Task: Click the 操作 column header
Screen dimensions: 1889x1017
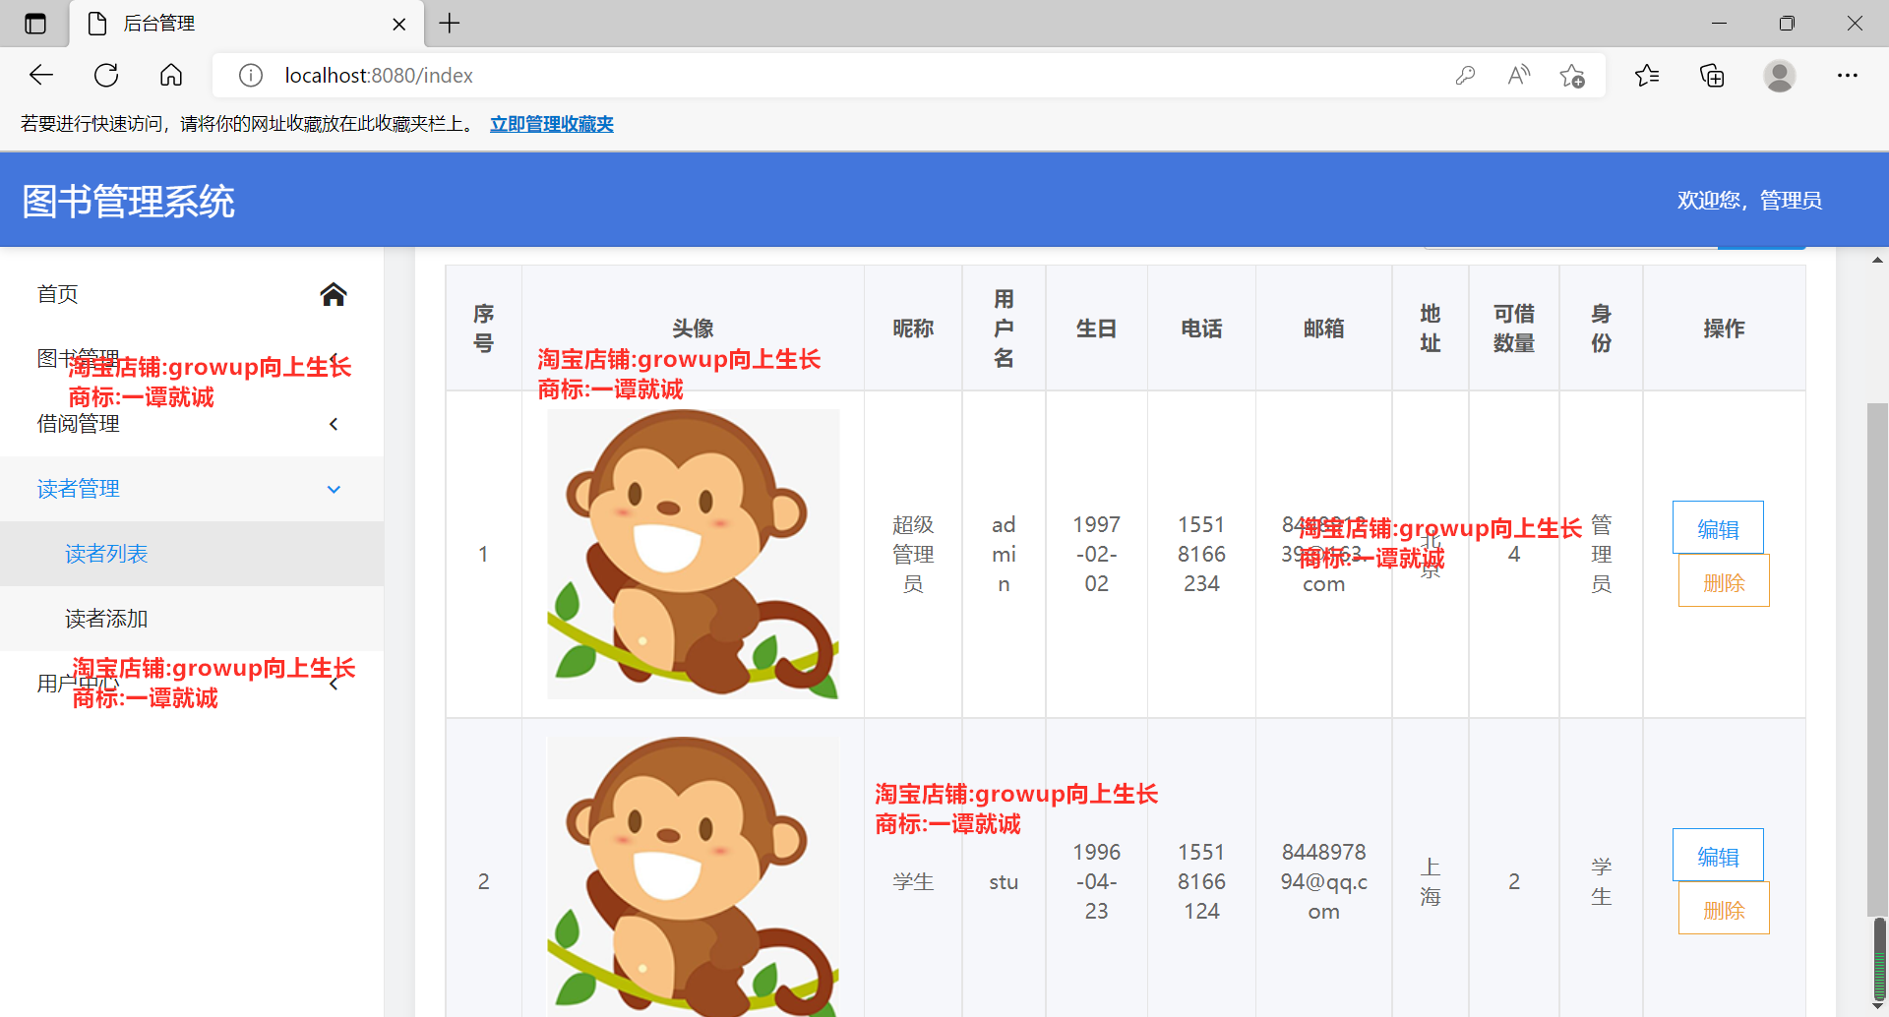Action: (1724, 329)
